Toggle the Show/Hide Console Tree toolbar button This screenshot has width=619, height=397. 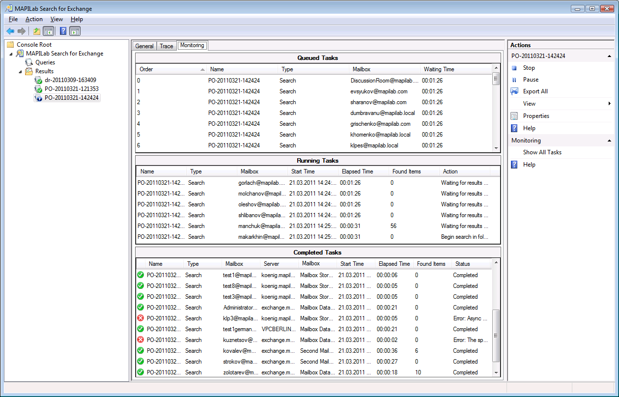coord(49,31)
